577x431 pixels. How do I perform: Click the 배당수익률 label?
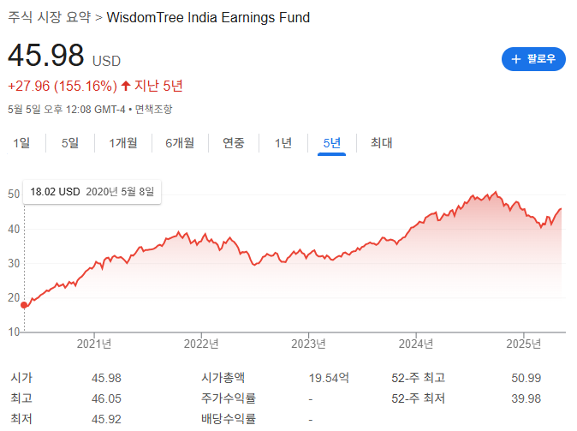pos(229,419)
